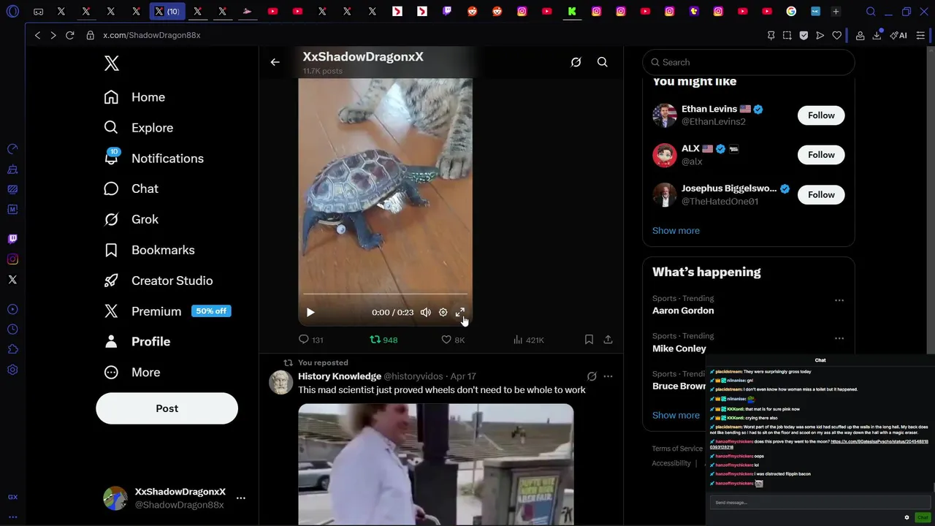Ask Grok about the History Knowledge post
This screenshot has height=526, width=935.
[592, 376]
